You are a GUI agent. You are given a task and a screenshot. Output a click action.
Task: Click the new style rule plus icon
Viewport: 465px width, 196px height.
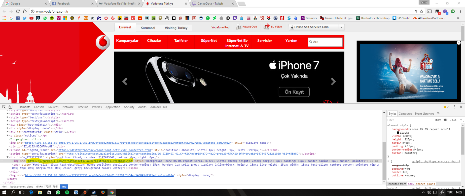click(x=461, y=120)
